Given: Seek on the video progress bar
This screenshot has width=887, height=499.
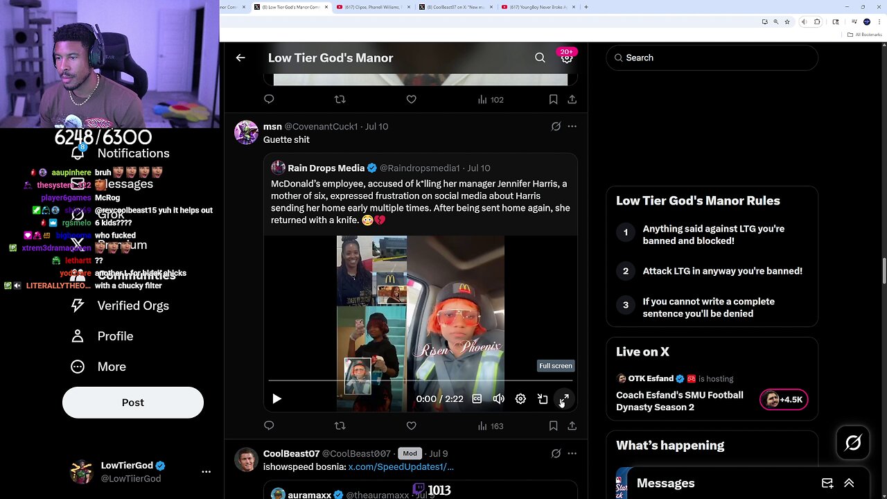Looking at the screenshot, I should tap(421, 380).
